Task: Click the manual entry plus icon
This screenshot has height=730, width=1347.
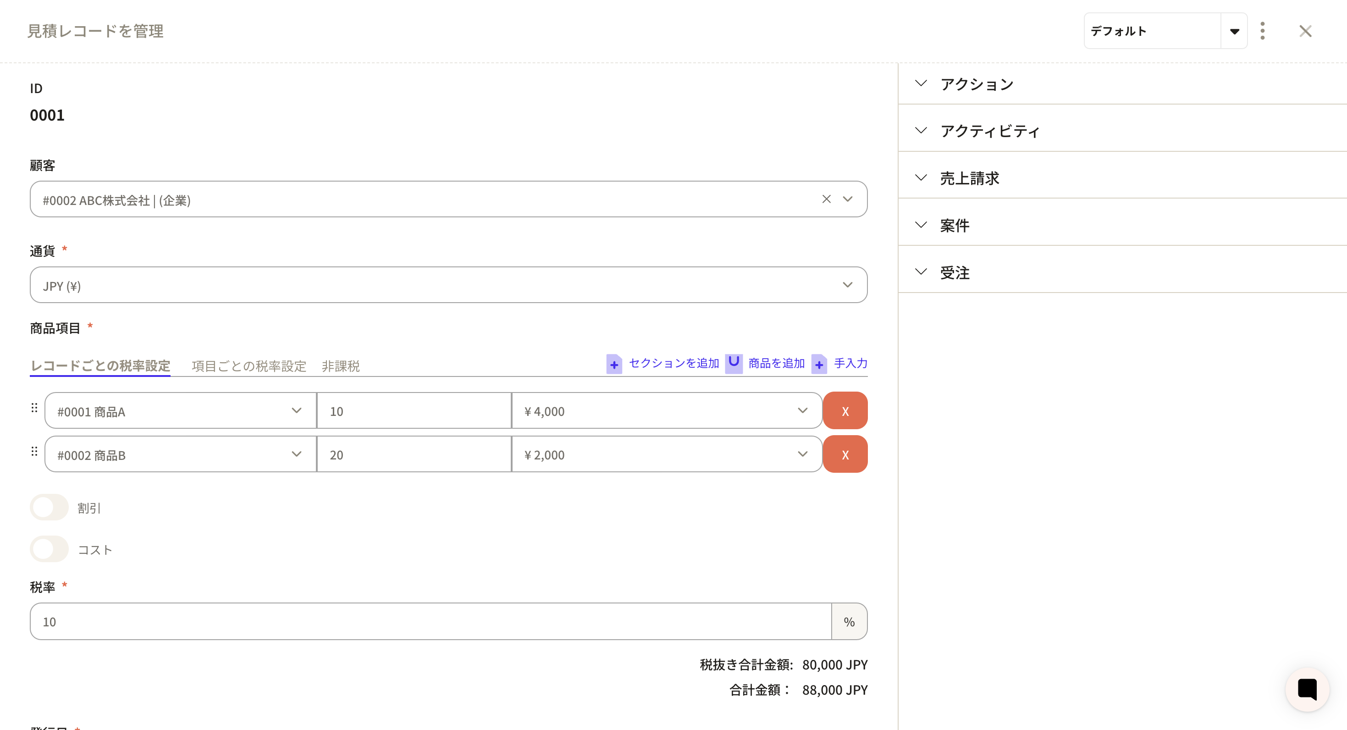Action: pyautogui.click(x=819, y=365)
